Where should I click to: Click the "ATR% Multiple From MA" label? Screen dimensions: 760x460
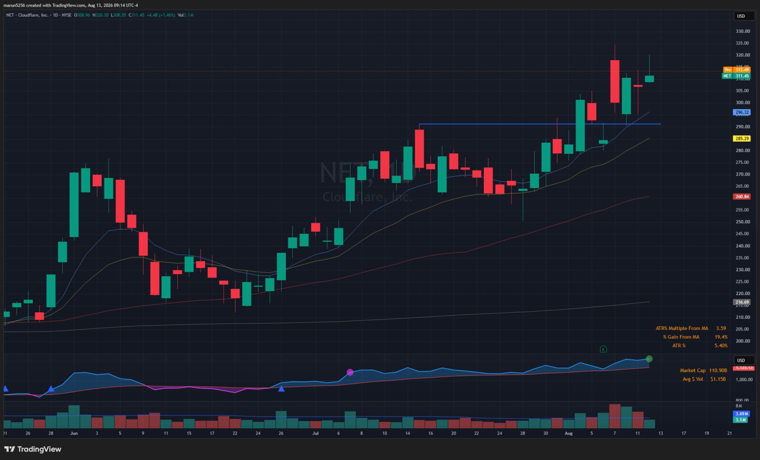[x=682, y=328]
